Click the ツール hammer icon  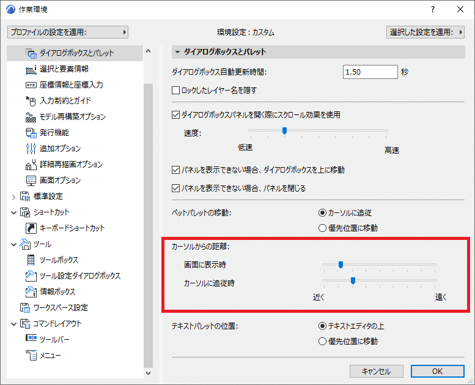(x=25, y=244)
